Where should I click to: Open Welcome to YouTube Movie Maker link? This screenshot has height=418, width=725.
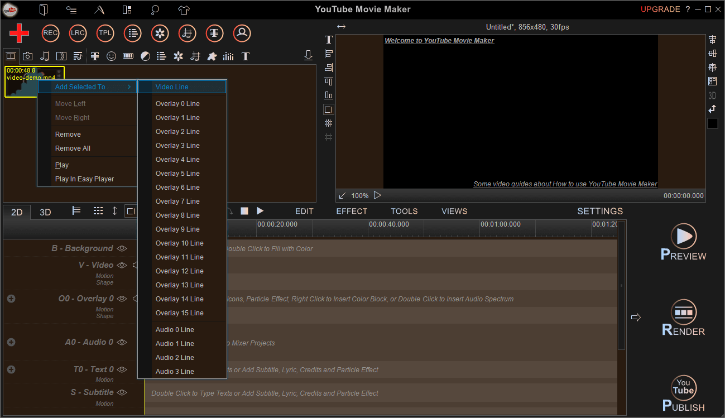pyautogui.click(x=439, y=41)
